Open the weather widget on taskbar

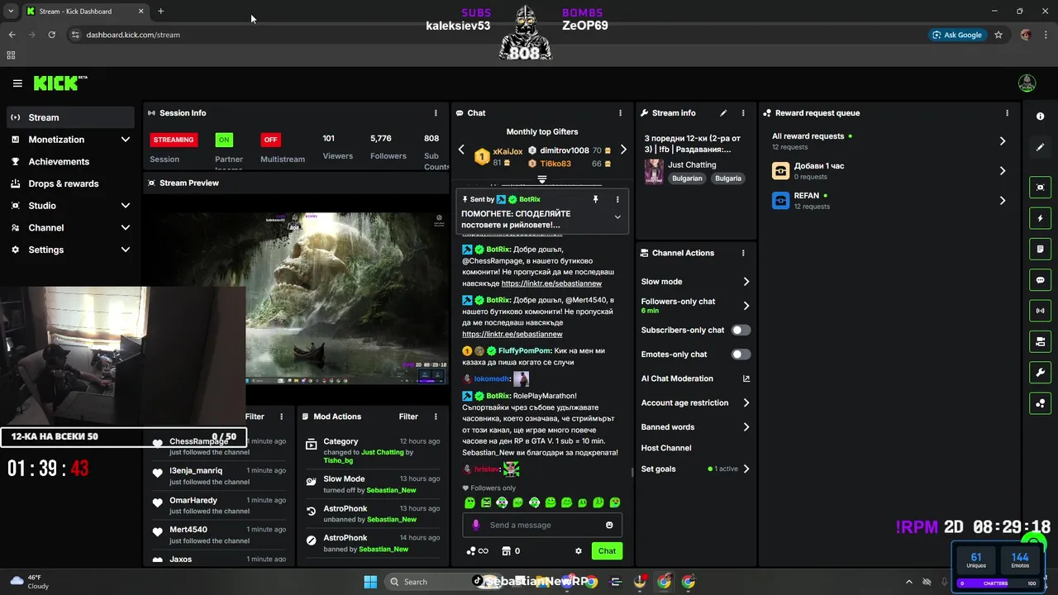(x=29, y=582)
